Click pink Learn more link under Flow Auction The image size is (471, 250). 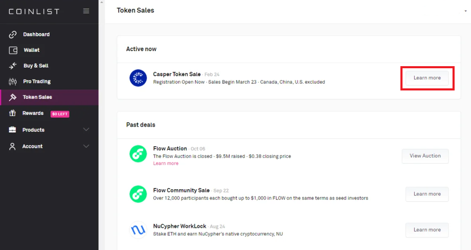166,163
